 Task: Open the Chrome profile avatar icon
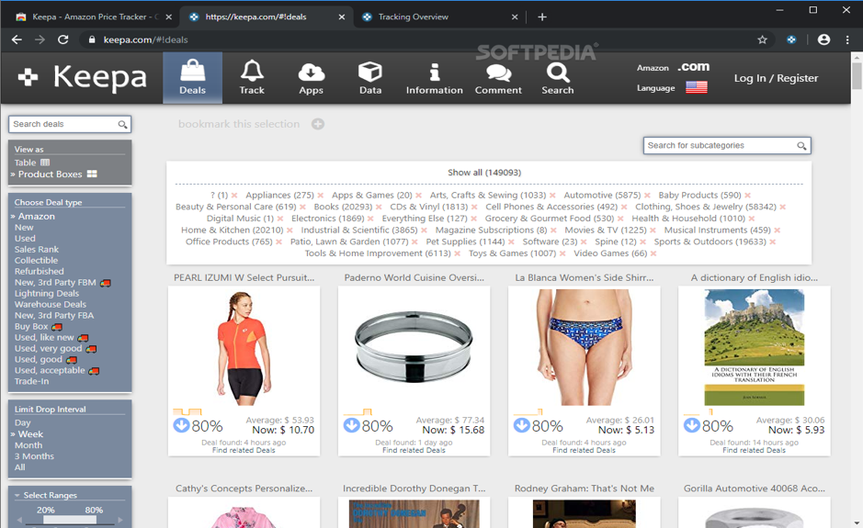click(823, 39)
